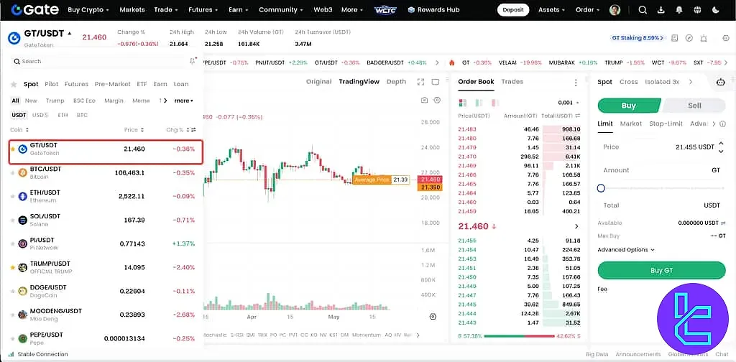The height and width of the screenshot is (362, 736).
Task: Click the header search magnifier icon
Action: pos(643,10)
